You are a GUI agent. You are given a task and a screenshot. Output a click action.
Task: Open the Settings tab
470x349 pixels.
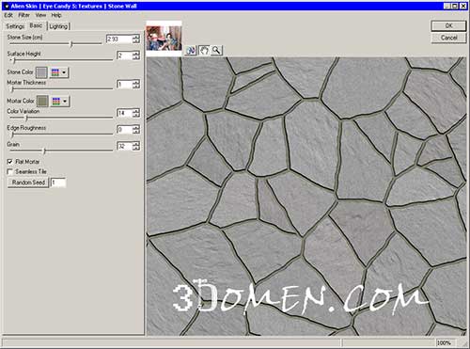[x=15, y=26]
